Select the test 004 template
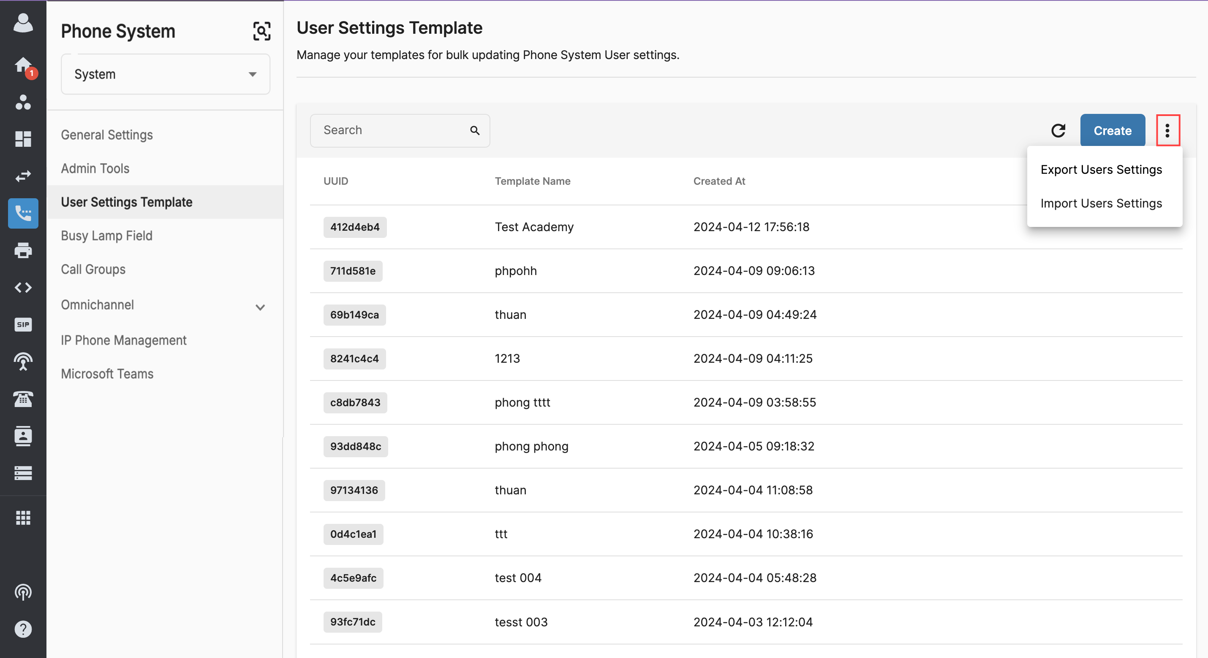Viewport: 1208px width, 658px height. tap(518, 578)
